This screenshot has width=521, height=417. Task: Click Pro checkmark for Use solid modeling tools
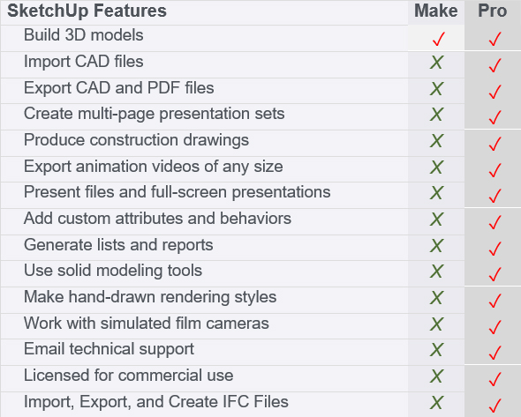pyautogui.click(x=495, y=274)
